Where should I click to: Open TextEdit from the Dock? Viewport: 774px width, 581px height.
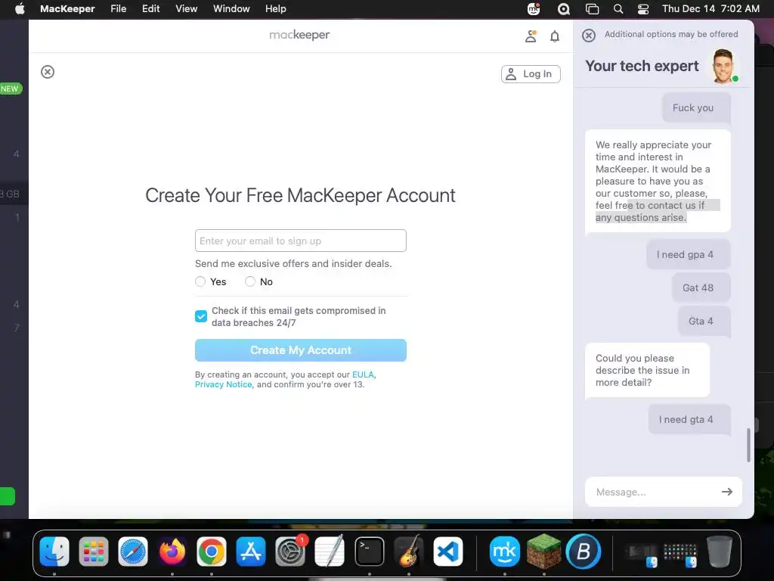(x=330, y=551)
